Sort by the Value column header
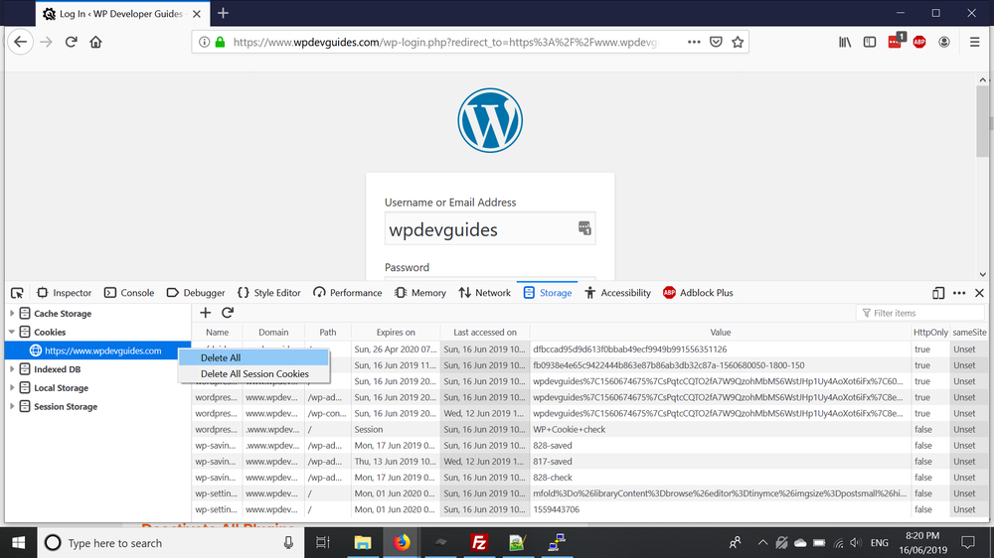The image size is (994, 558). [720, 332]
